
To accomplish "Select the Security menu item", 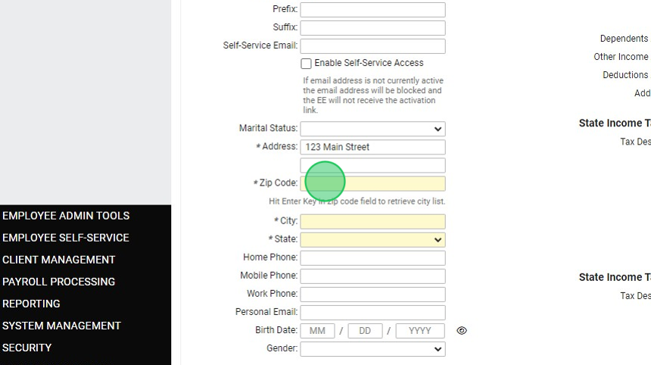I will [27, 348].
